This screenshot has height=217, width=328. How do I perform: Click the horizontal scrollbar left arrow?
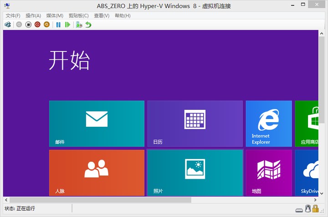coord(6,200)
